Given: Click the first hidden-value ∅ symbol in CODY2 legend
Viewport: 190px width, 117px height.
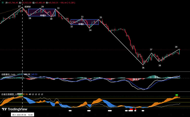Looking at the screenshot, I should 33,94.
